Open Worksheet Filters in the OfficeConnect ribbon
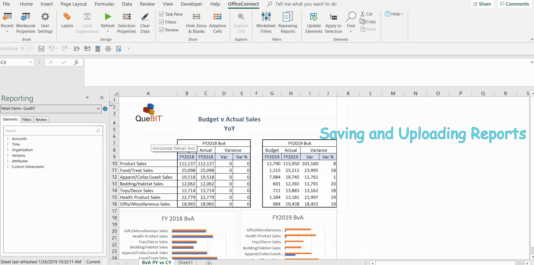Image resolution: width=534 pixels, height=265 pixels. (266, 22)
